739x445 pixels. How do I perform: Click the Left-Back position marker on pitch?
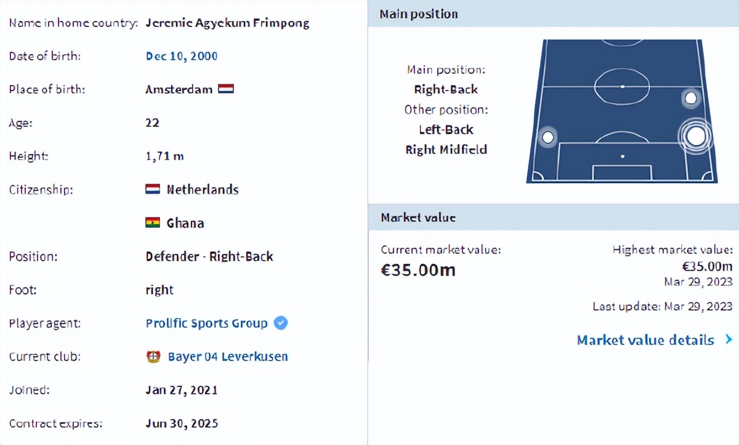pyautogui.click(x=547, y=137)
